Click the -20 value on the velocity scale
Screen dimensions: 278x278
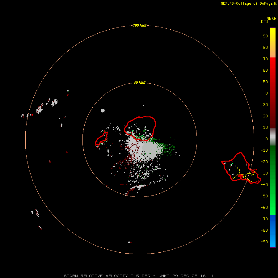pos(264,162)
